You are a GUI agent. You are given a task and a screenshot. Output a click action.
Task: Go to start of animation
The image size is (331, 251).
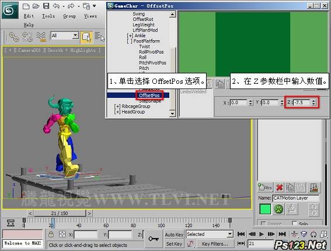pos(241,234)
